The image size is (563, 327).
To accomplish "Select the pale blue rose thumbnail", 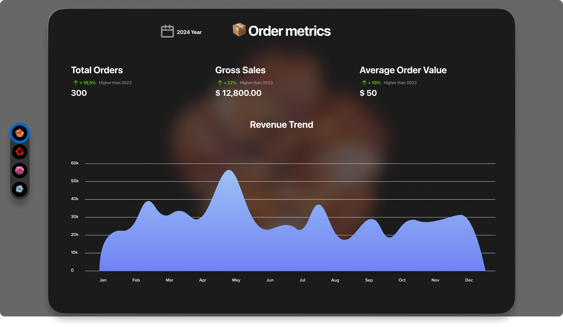I will [20, 189].
